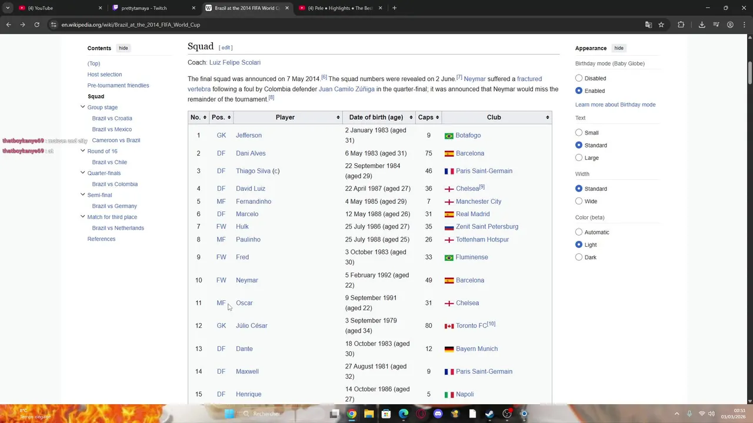Image resolution: width=753 pixels, height=423 pixels.
Task: Sort table by Caps column
Action: (429, 117)
